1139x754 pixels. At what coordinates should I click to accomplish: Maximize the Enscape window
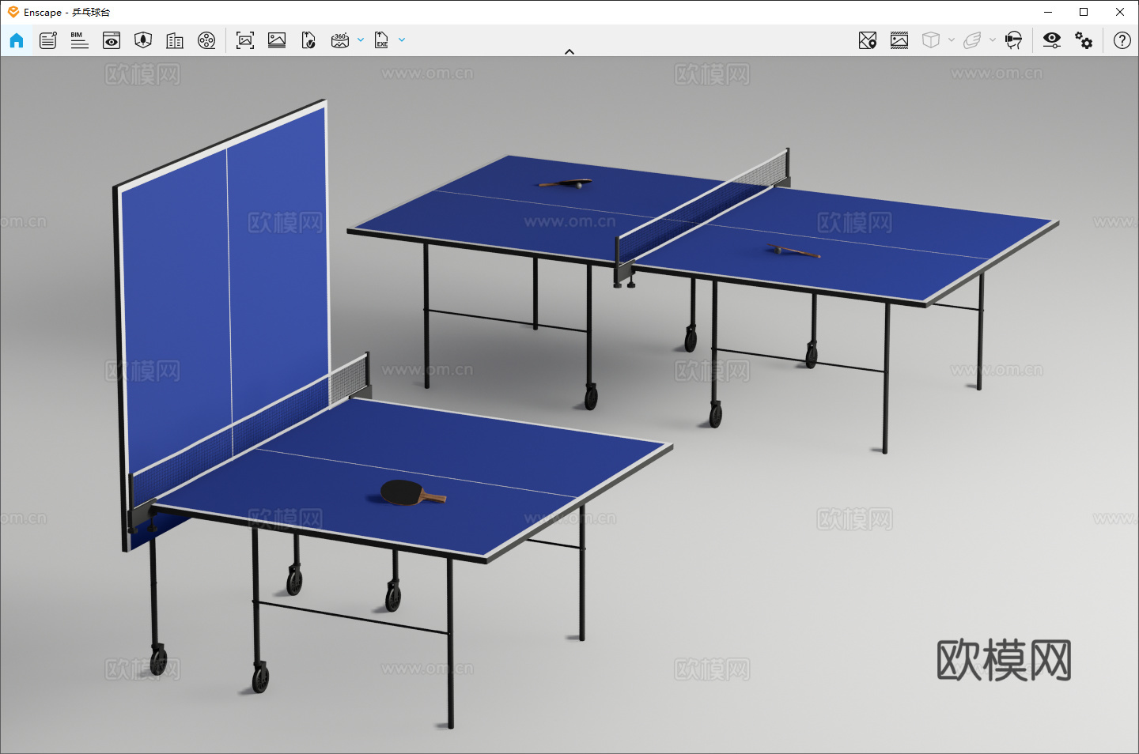(1084, 12)
